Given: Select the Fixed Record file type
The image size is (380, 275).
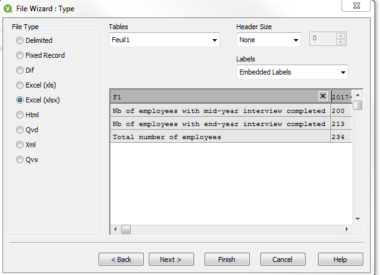Looking at the screenshot, I should [x=20, y=55].
